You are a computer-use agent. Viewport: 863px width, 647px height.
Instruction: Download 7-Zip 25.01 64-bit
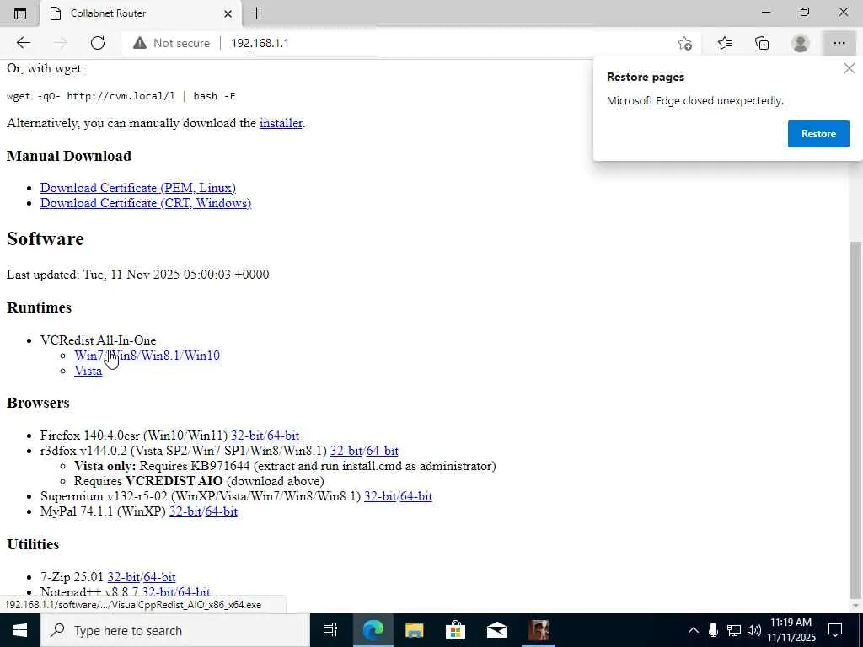click(159, 577)
